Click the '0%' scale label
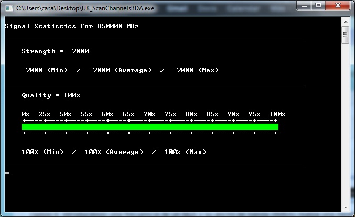This screenshot has height=217, width=355. (26, 114)
